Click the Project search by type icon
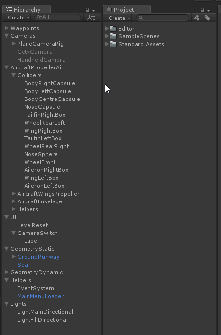Image resolution: width=221 pixels, height=335 pixels. (197, 18)
